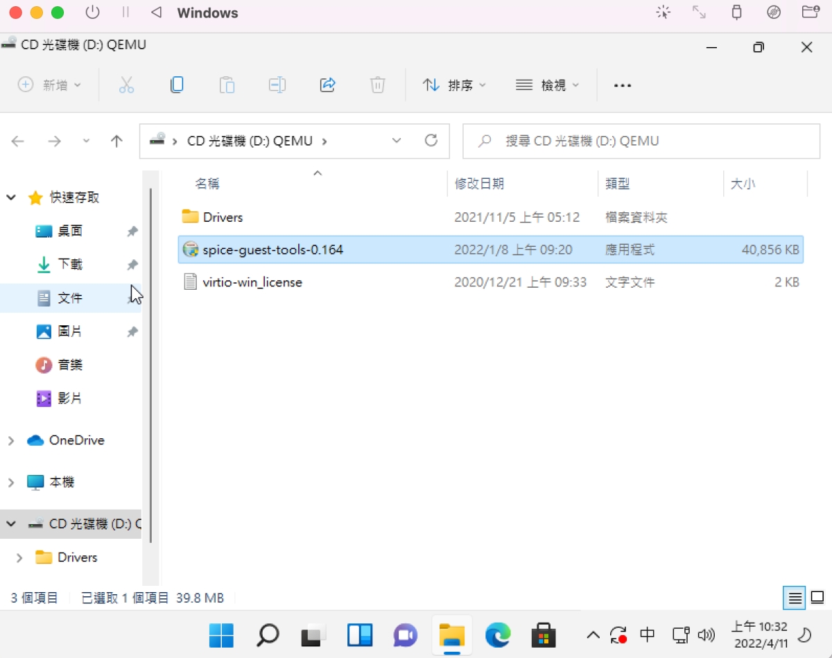Viewport: 832px width, 658px height.
Task: Click the network tray icon
Action: coord(681,634)
